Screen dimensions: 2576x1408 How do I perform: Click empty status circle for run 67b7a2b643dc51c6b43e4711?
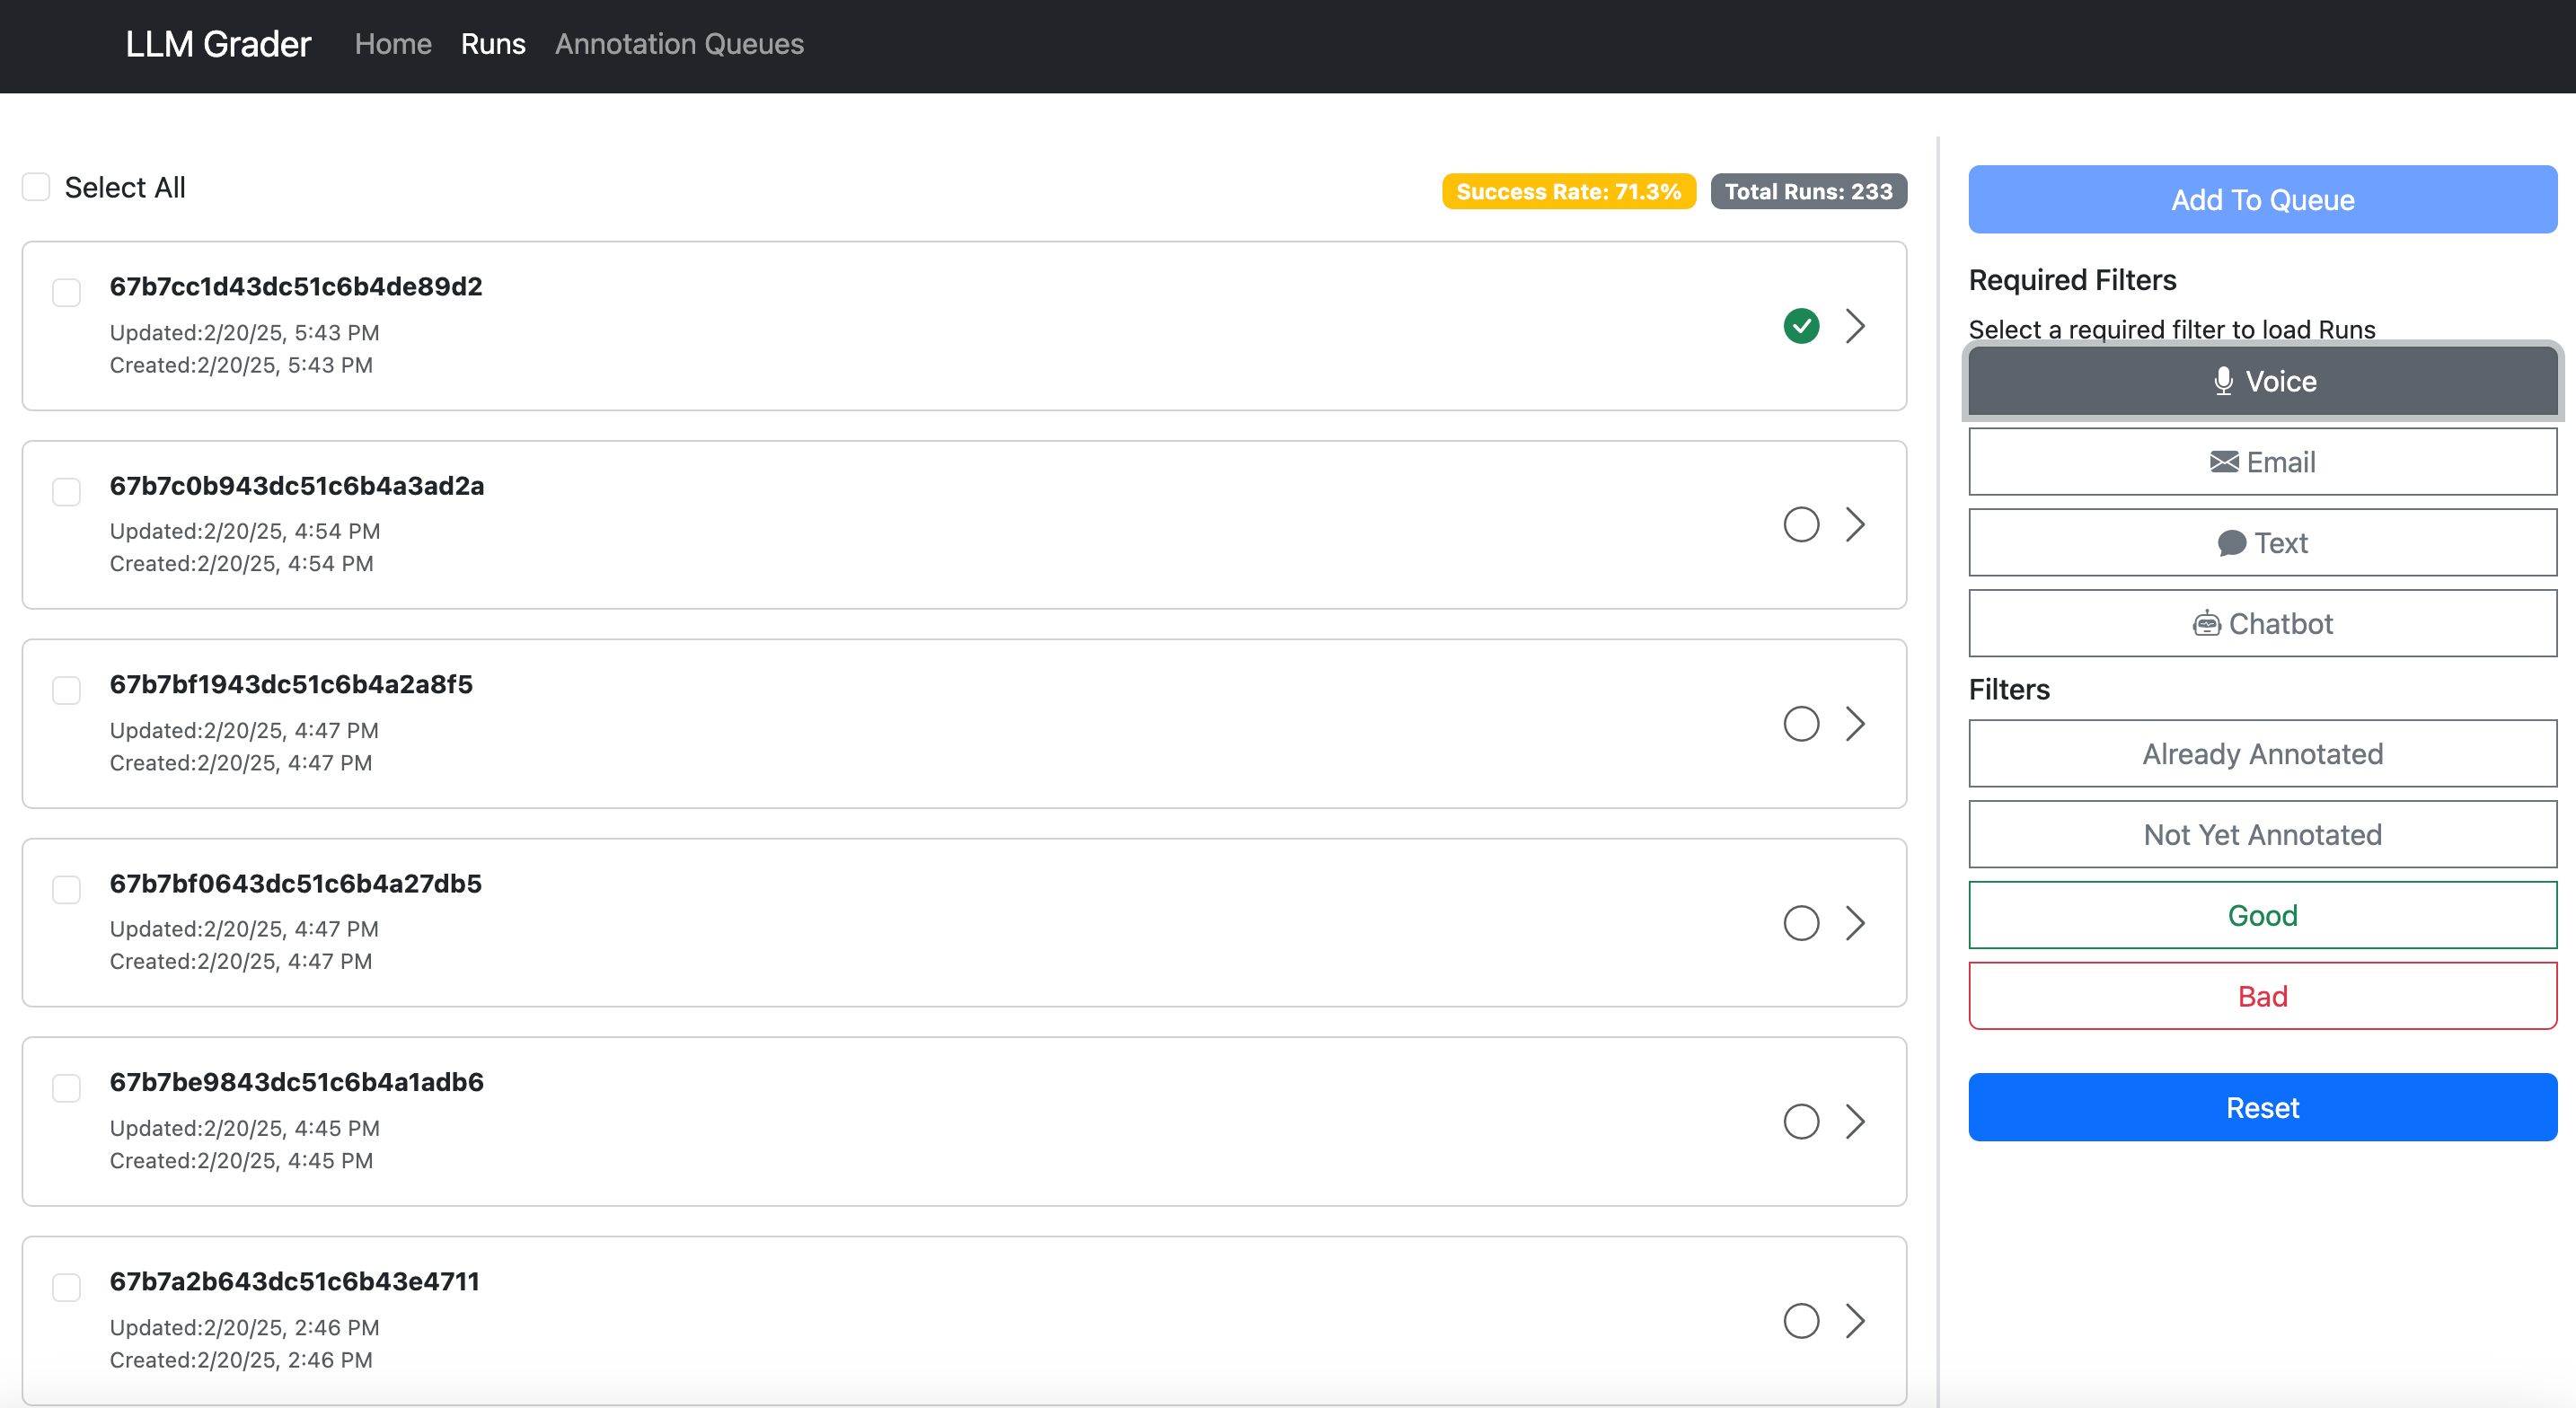(1801, 1321)
